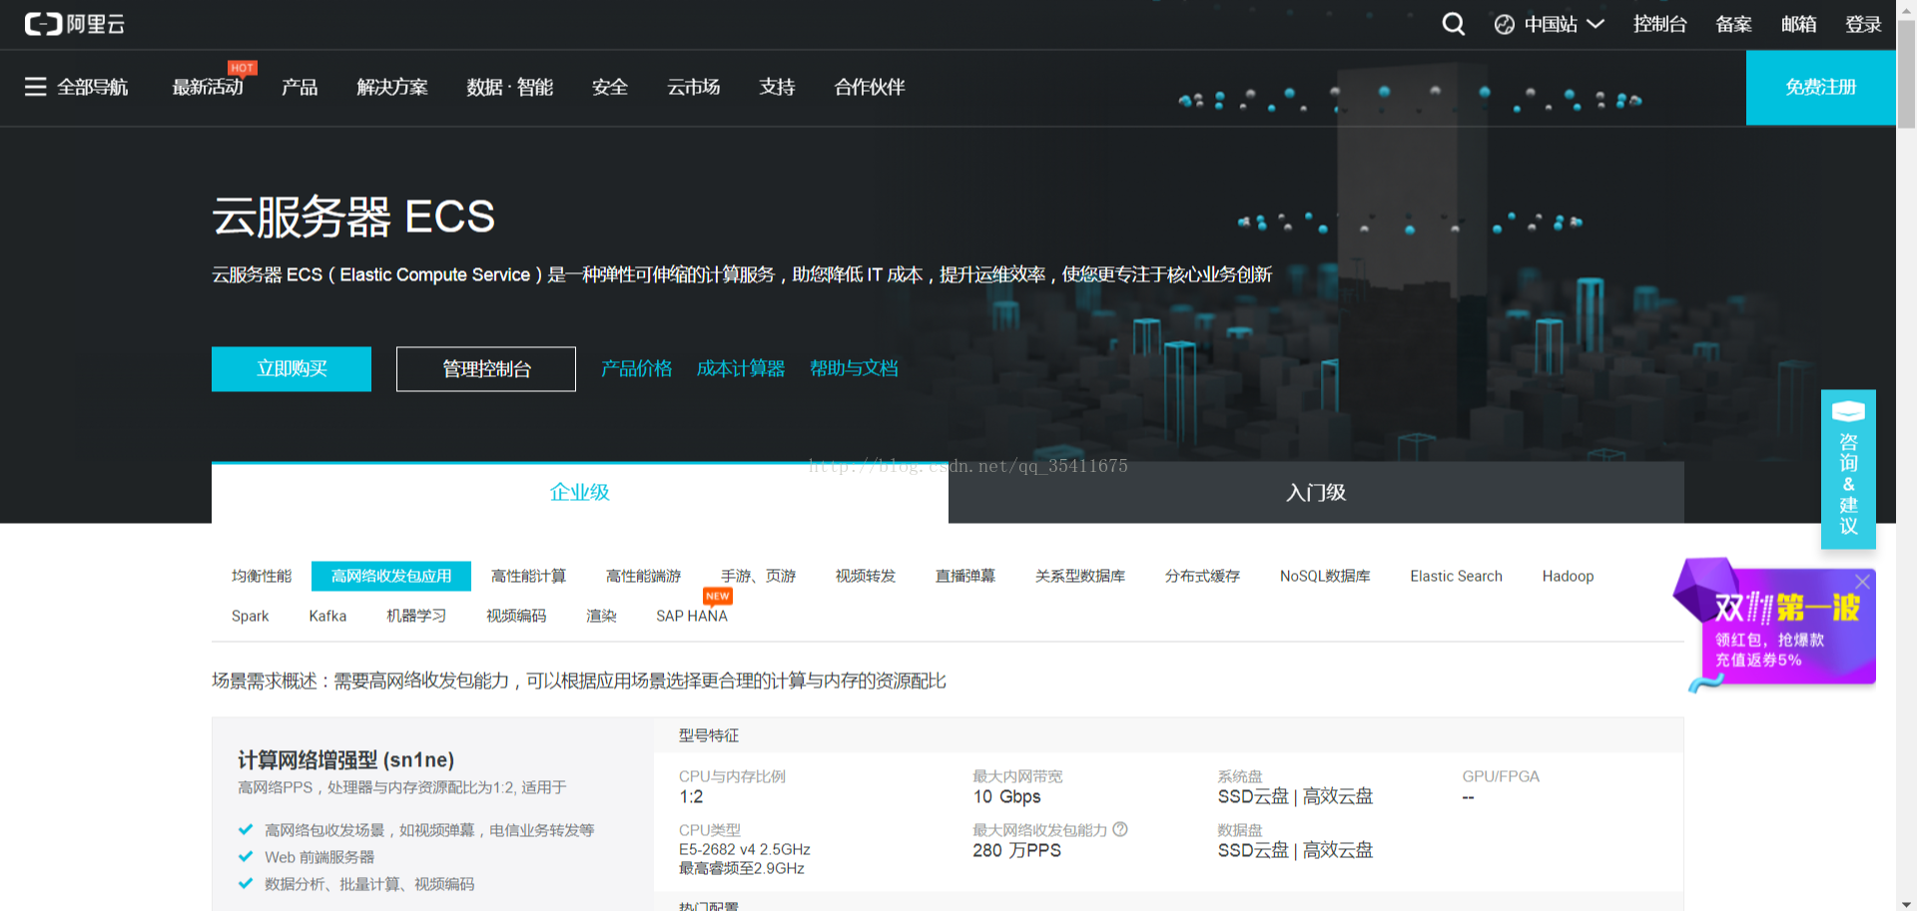Click the 立即购买 button
Screen dimensions: 1917x911
pyautogui.click(x=292, y=369)
